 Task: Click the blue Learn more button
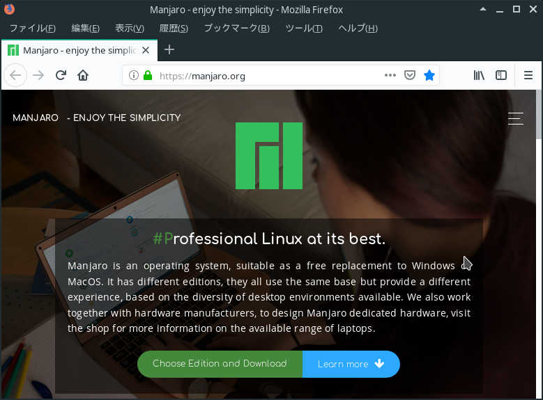pos(351,364)
